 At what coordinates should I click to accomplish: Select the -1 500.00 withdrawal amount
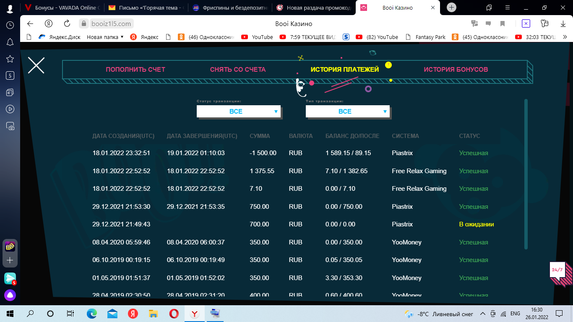pos(263,153)
